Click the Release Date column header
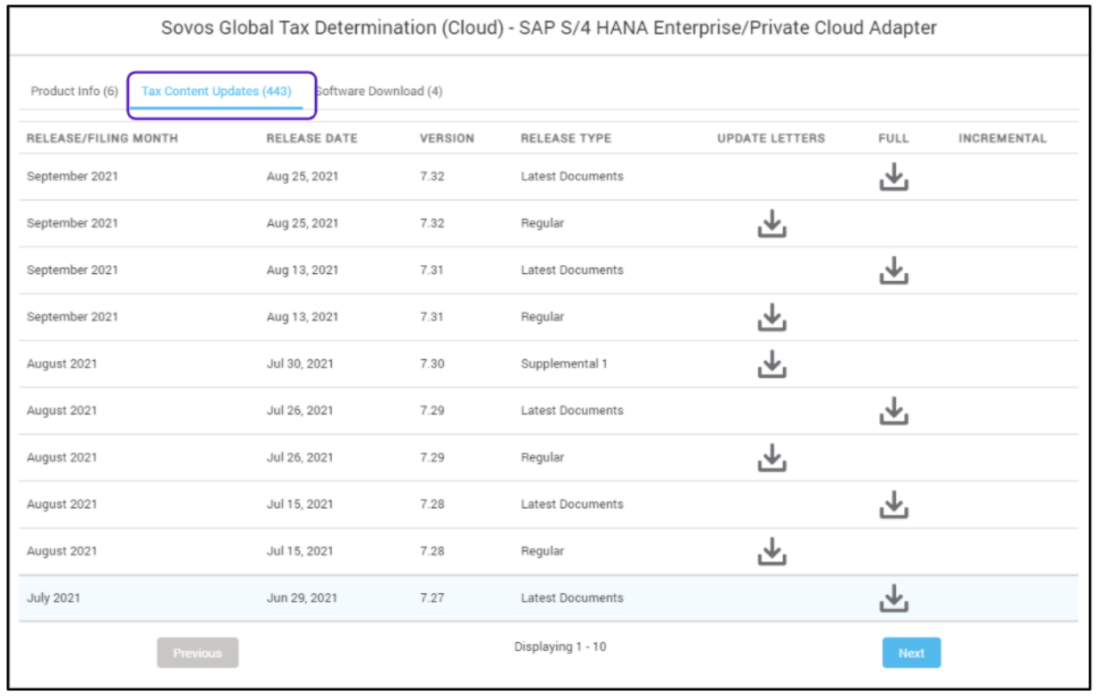The image size is (1098, 699). [311, 139]
